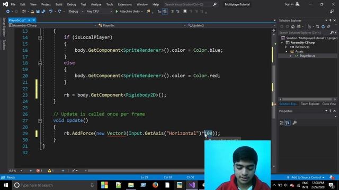Click the Save toolbar icon
The image size is (339, 190).
pos(38,12)
